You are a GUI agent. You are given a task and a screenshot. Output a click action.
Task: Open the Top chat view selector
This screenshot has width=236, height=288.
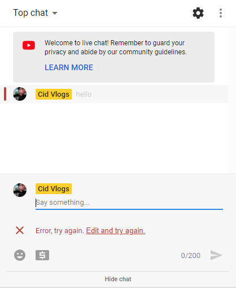coord(35,13)
